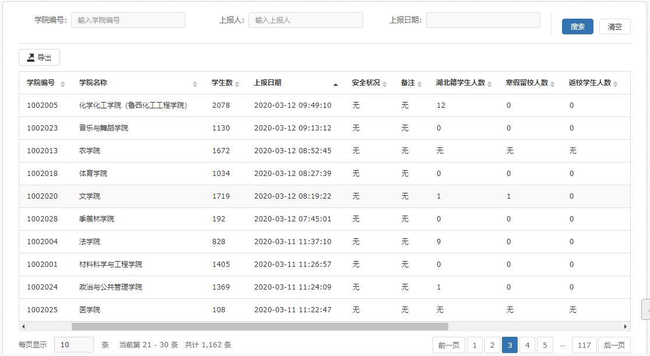Click the 上报人 text field
Image resolution: width=650 pixels, height=356 pixels.
[305, 20]
